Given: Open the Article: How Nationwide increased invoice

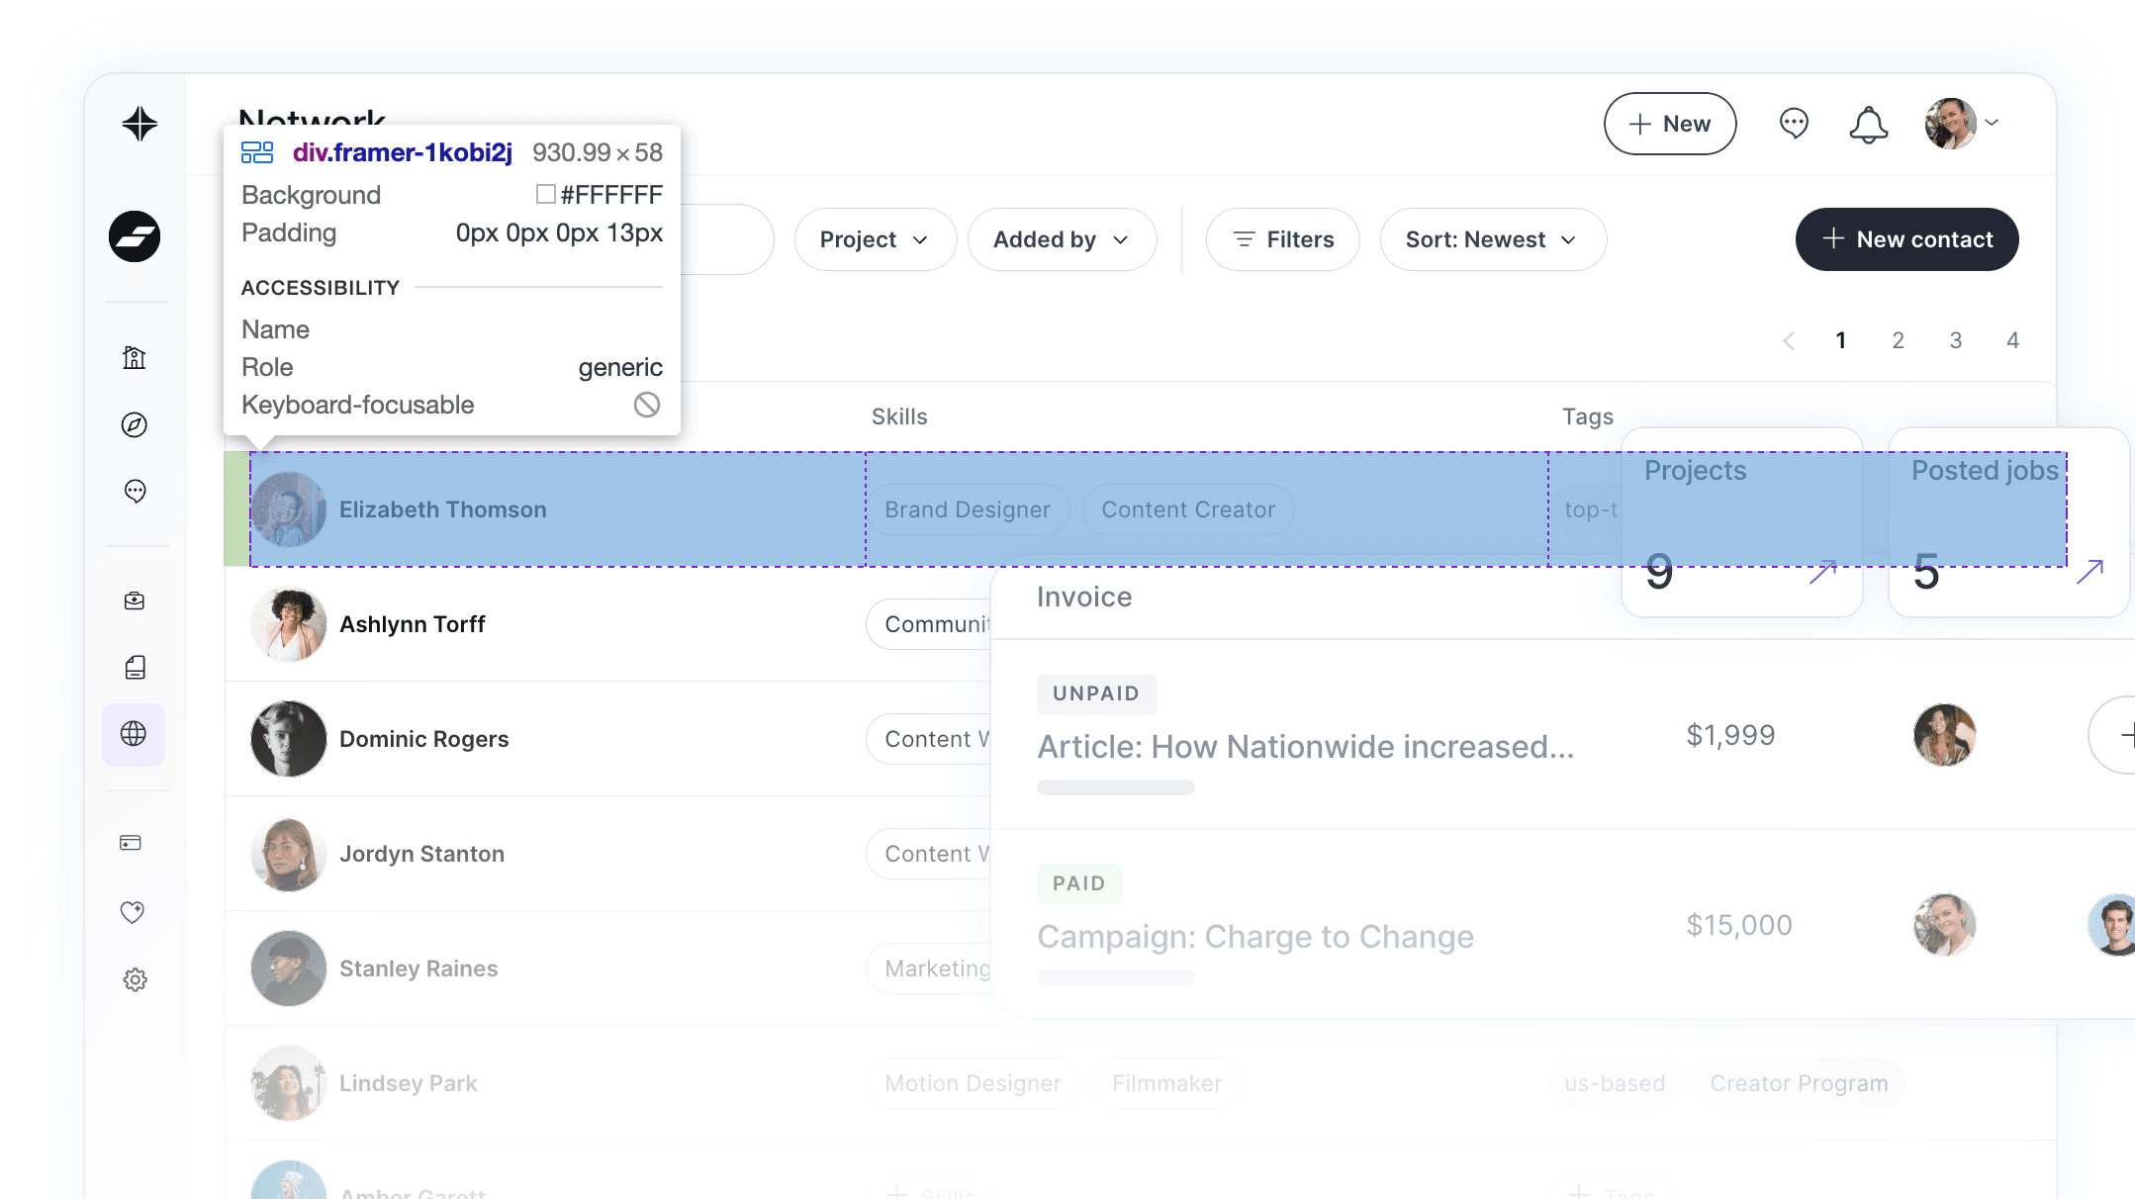Looking at the screenshot, I should pyautogui.click(x=1306, y=747).
